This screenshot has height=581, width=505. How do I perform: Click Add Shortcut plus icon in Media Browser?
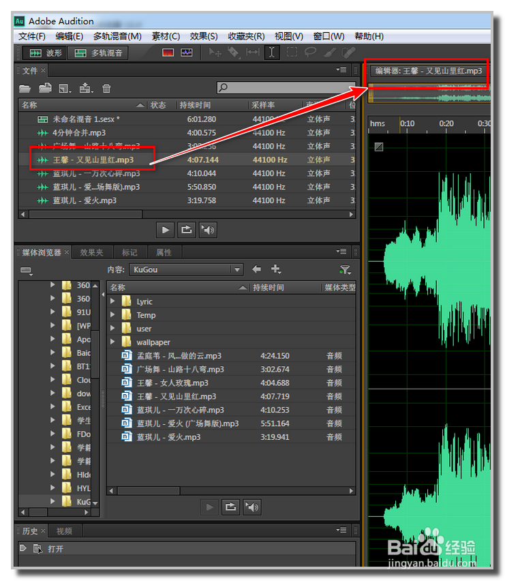[276, 269]
